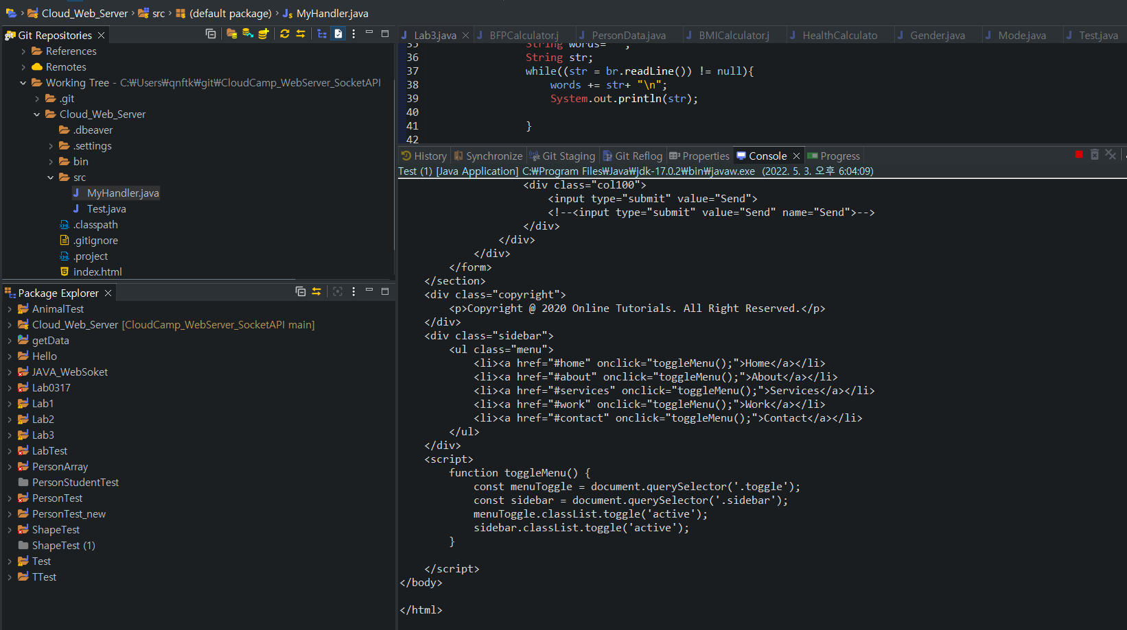Viewport: 1127px width, 630px height.
Task: Terminate the running Test application
Action: (x=1079, y=154)
